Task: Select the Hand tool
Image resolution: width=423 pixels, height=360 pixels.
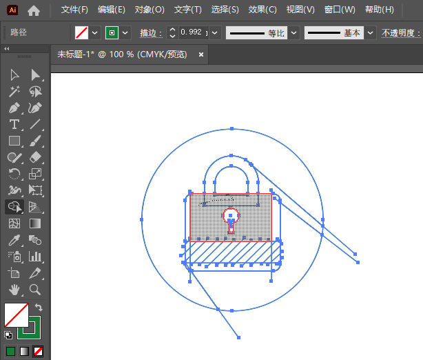Action: coord(14,290)
